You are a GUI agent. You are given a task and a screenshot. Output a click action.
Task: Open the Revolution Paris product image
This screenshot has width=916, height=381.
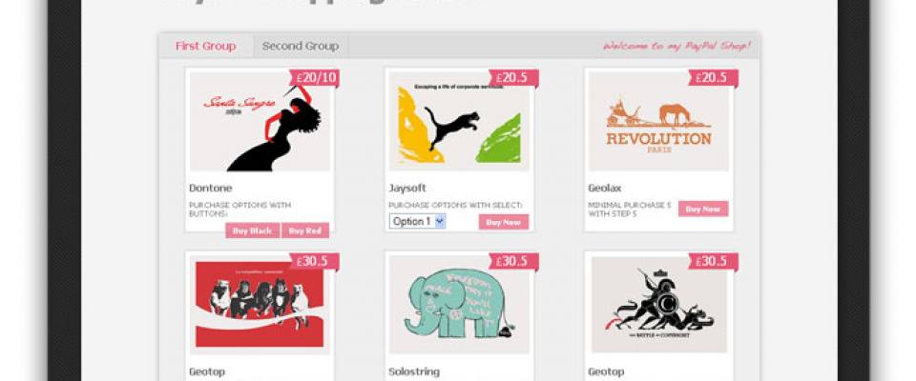(x=659, y=121)
